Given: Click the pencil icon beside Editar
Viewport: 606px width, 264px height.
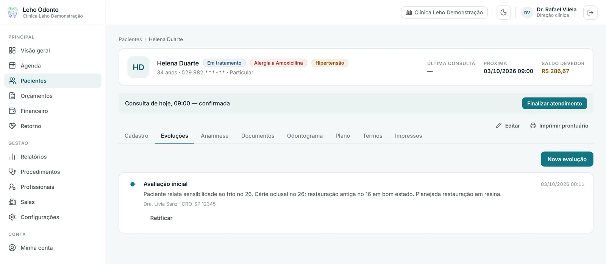Looking at the screenshot, I should click(499, 126).
